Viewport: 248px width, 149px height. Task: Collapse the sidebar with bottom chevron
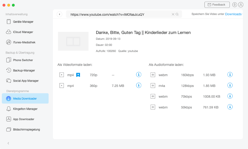tap(8, 143)
